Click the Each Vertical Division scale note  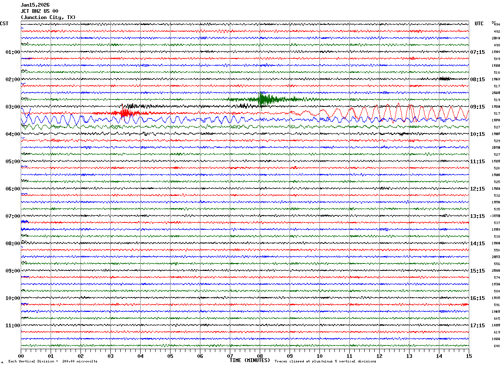point(53,362)
